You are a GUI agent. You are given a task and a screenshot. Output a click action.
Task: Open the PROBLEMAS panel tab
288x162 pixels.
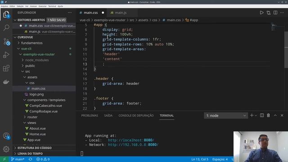click(90, 115)
